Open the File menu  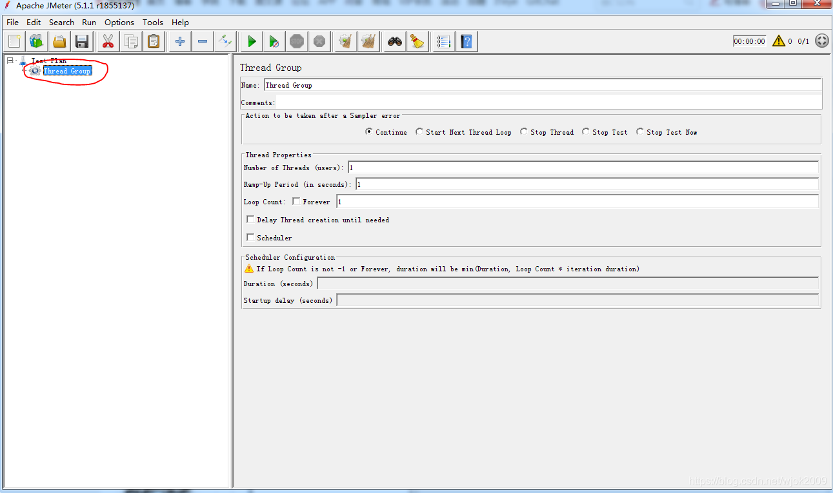pos(12,22)
